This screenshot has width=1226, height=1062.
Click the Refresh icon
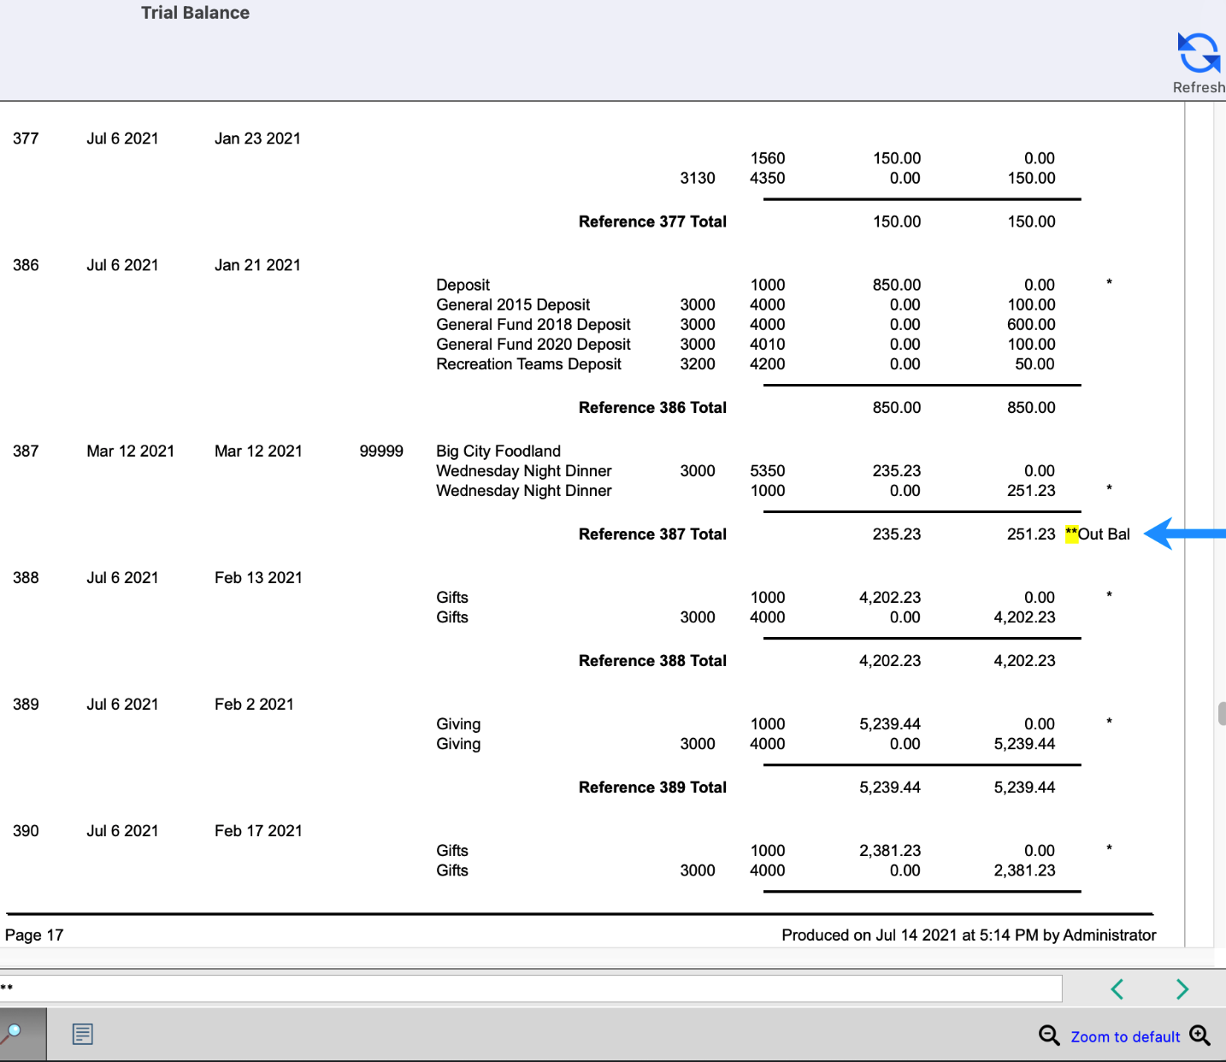1199,54
